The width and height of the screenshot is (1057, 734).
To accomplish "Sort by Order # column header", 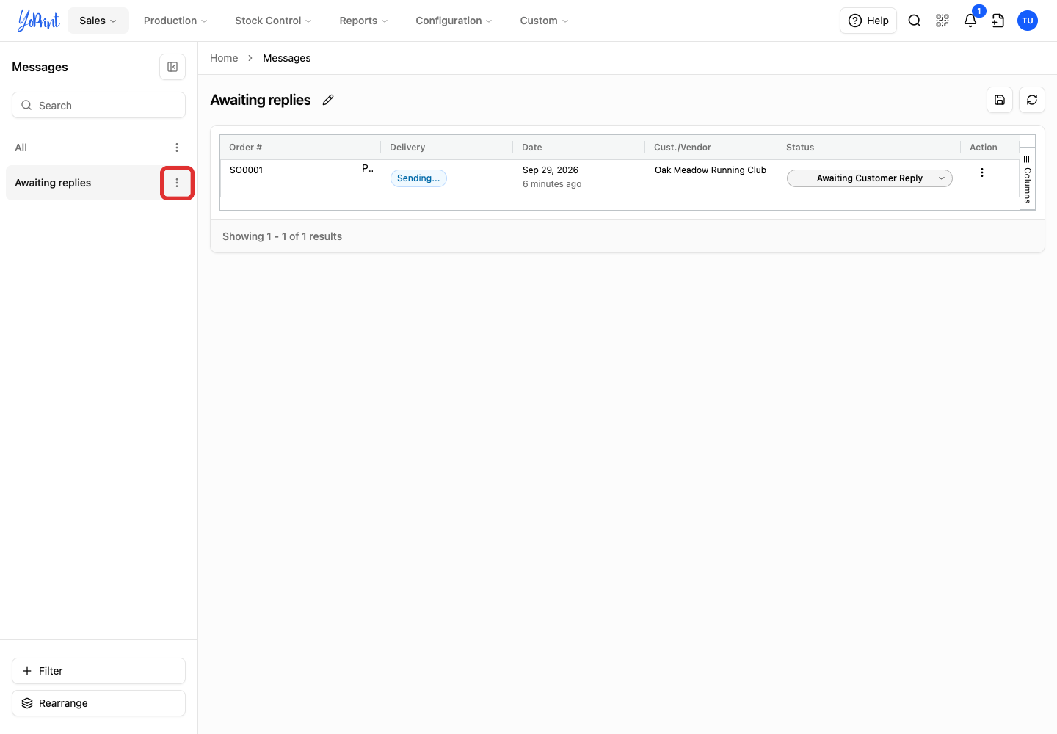I will [245, 148].
